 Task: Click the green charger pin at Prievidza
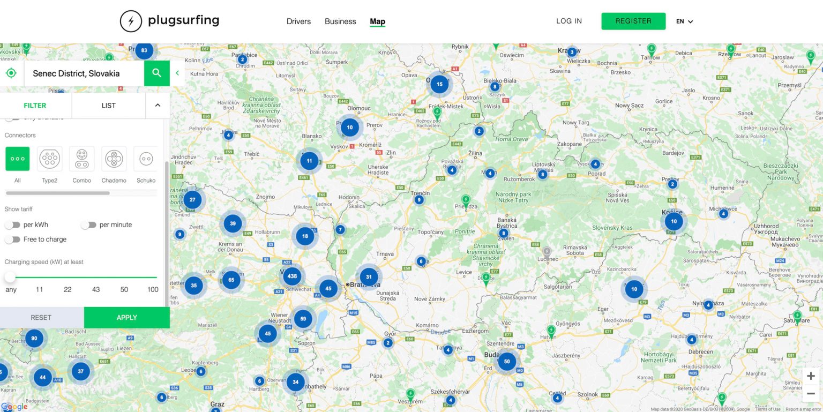pyautogui.click(x=466, y=201)
